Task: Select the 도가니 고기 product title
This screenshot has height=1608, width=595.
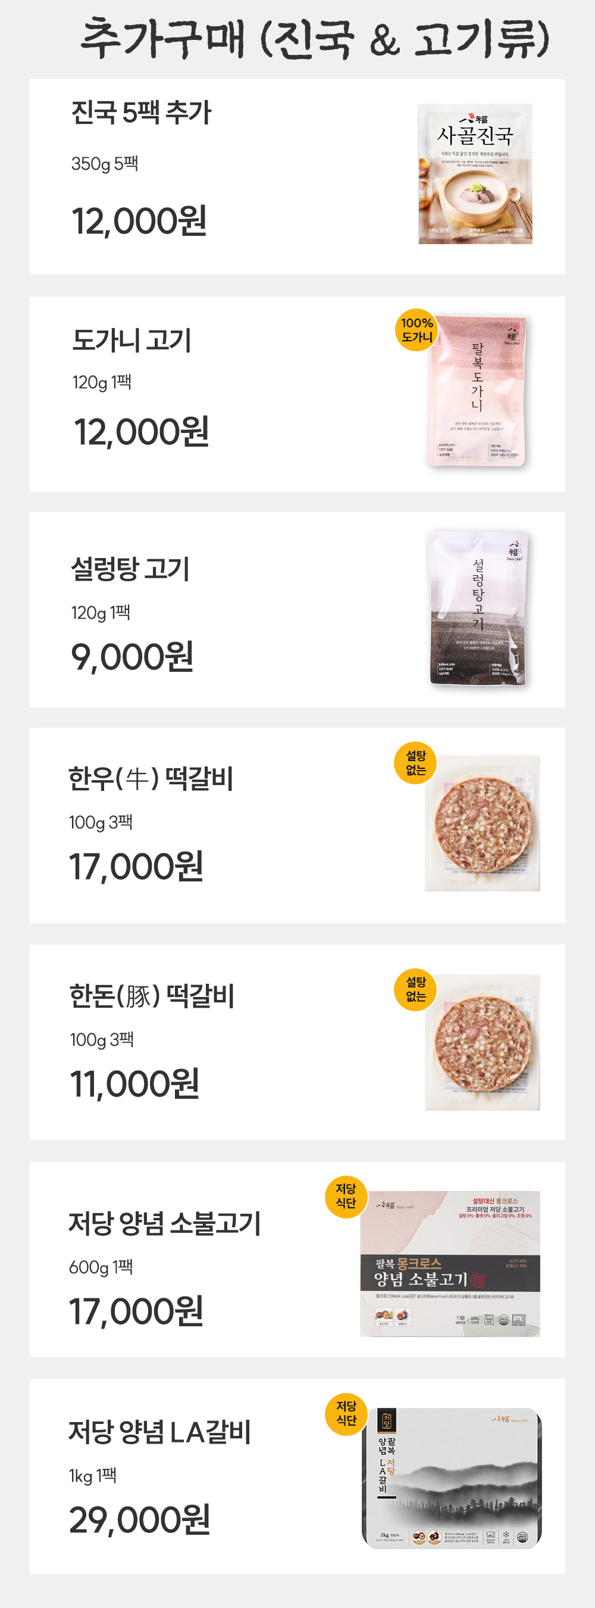Action: 131,341
